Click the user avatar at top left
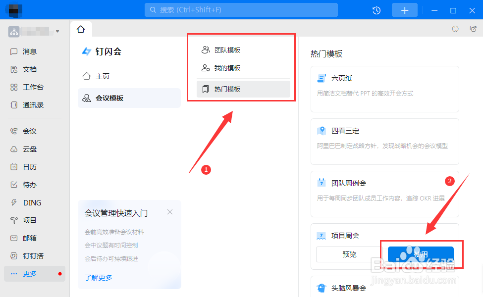 coord(14,10)
